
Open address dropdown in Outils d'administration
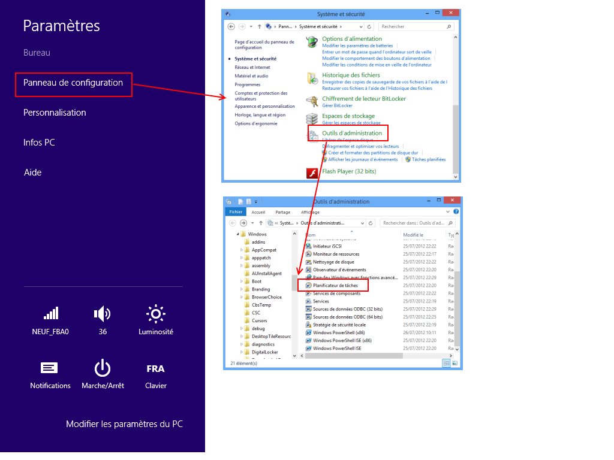362,223
